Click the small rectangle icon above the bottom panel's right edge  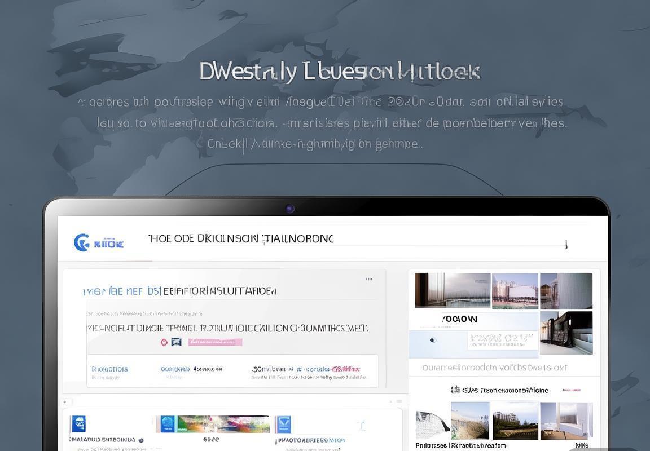(399, 401)
